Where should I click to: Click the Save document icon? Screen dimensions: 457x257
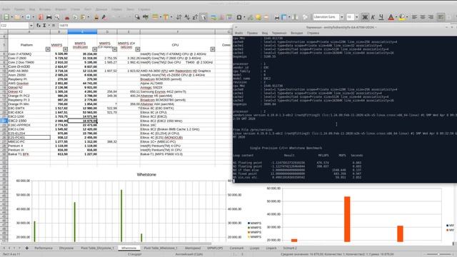pos(28,17)
